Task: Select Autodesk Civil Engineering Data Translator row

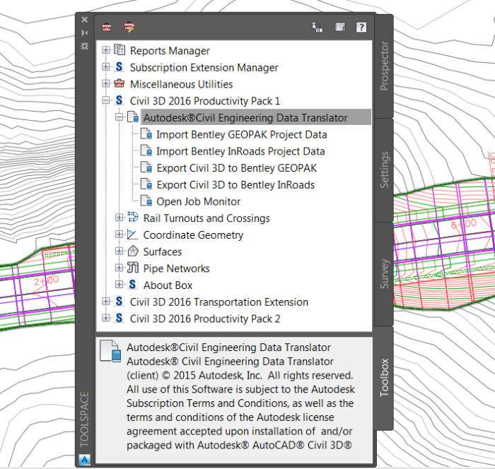Action: click(x=255, y=117)
